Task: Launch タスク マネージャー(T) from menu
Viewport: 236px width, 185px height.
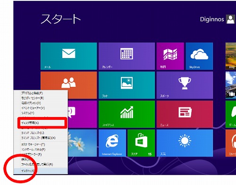Action: (x=41, y=144)
